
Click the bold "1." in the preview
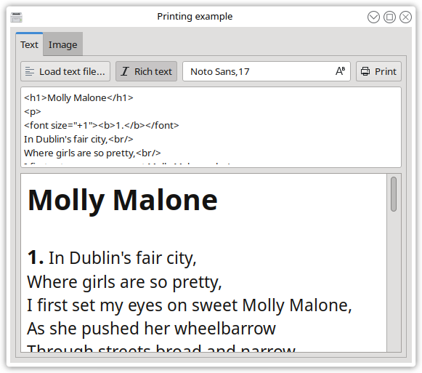point(36,257)
